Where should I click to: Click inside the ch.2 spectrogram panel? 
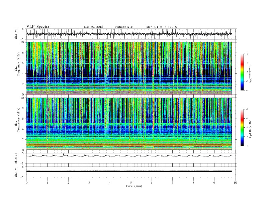(129, 124)
